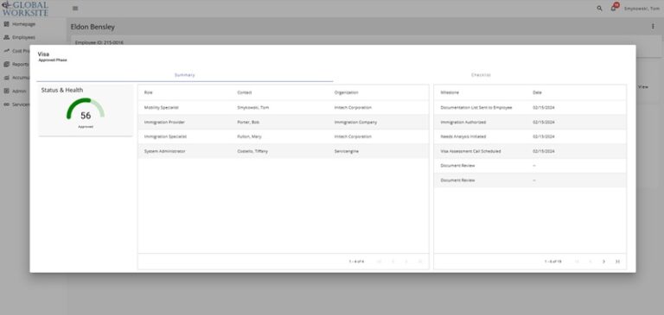Click the Employees sidebar icon
The height and width of the screenshot is (315, 664).
click(6, 37)
